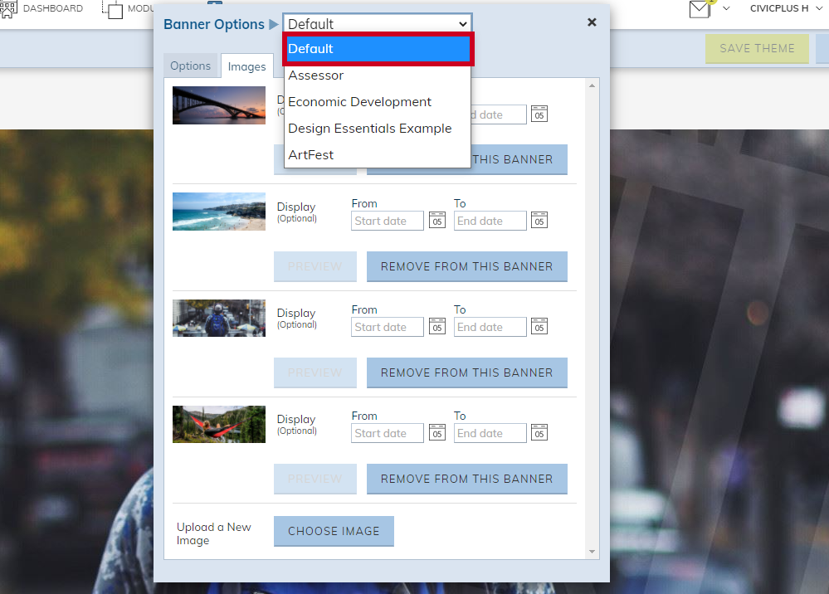Click End date field for bridge image
Image resolution: width=829 pixels, height=594 pixels.
pyautogui.click(x=499, y=114)
